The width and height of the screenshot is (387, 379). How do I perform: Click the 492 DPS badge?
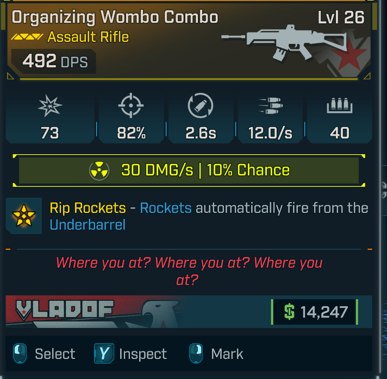(54, 61)
